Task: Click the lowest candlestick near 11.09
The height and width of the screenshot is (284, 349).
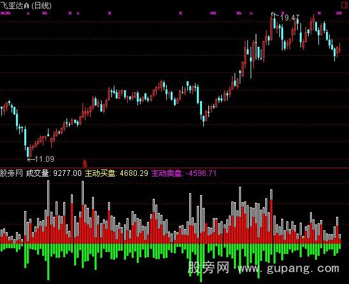Action: tap(28, 152)
